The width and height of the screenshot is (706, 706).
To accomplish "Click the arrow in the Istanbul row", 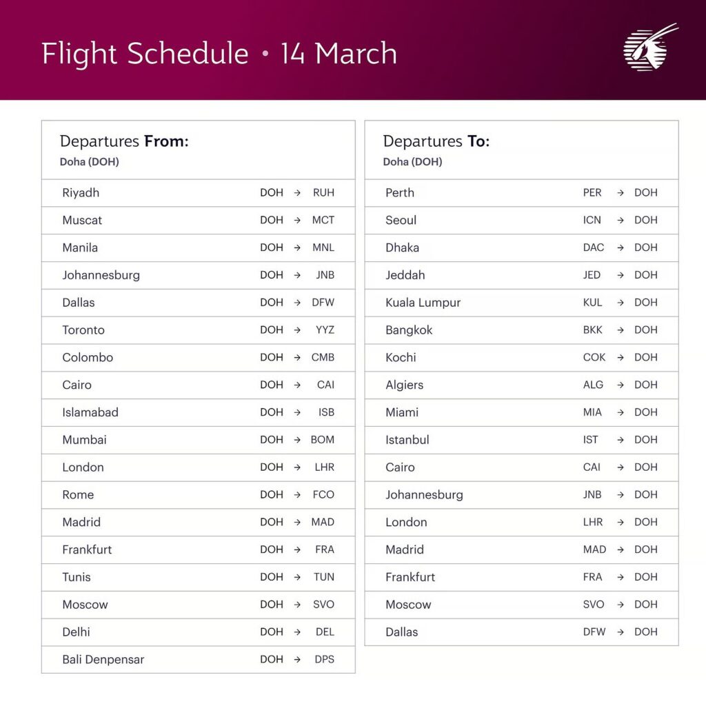I will coord(621,440).
